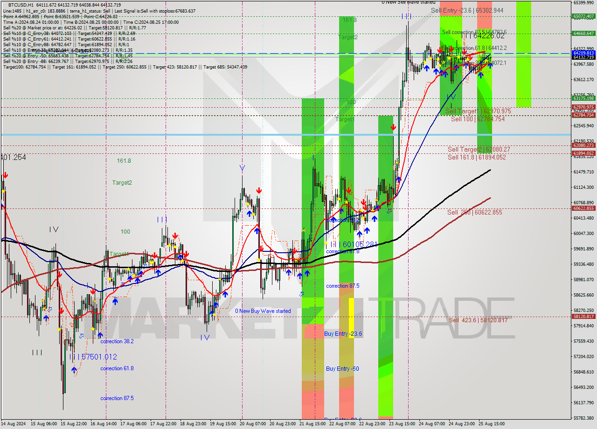Click the 56848.610 price axis label
Screen dimensions: 597x429
pyautogui.click(x=583, y=372)
